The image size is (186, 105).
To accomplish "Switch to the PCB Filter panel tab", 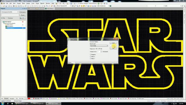I will click(x=21, y=99).
